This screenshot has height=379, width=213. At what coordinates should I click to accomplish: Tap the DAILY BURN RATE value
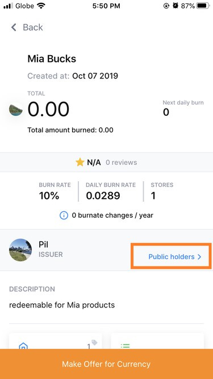pos(103,195)
